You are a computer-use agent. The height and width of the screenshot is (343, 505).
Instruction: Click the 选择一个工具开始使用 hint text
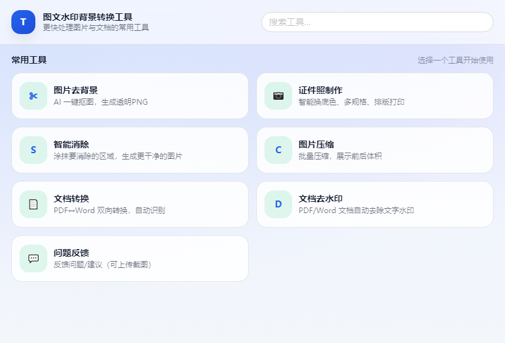click(455, 61)
